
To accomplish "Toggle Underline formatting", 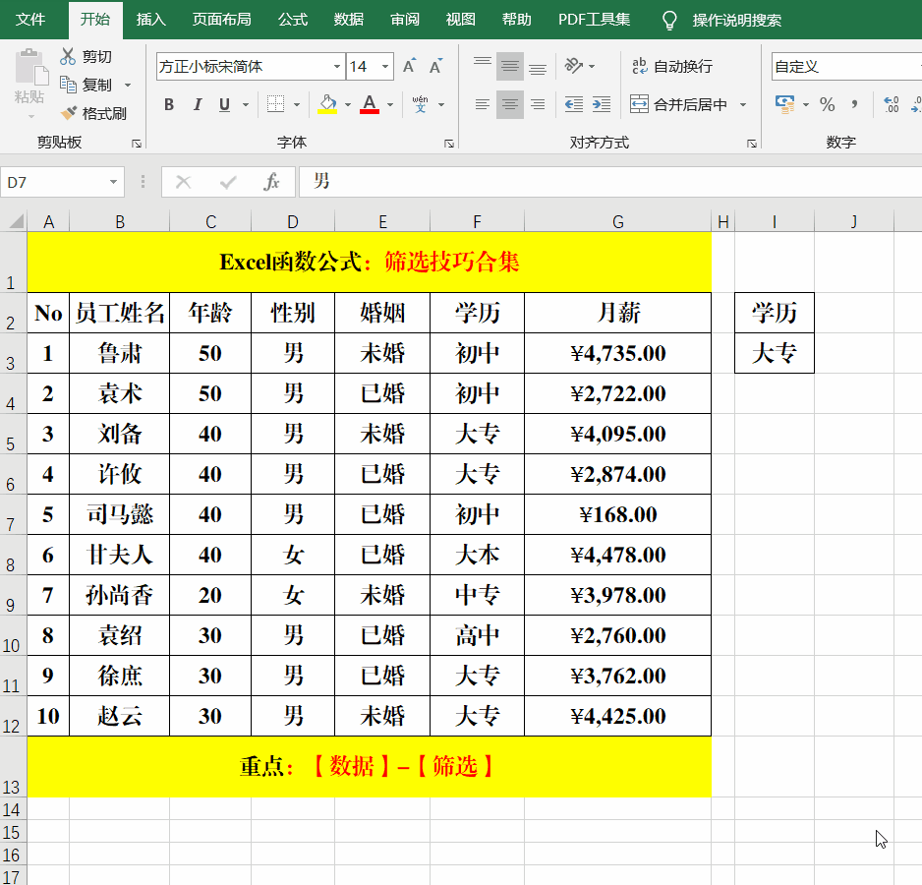I will tap(224, 105).
